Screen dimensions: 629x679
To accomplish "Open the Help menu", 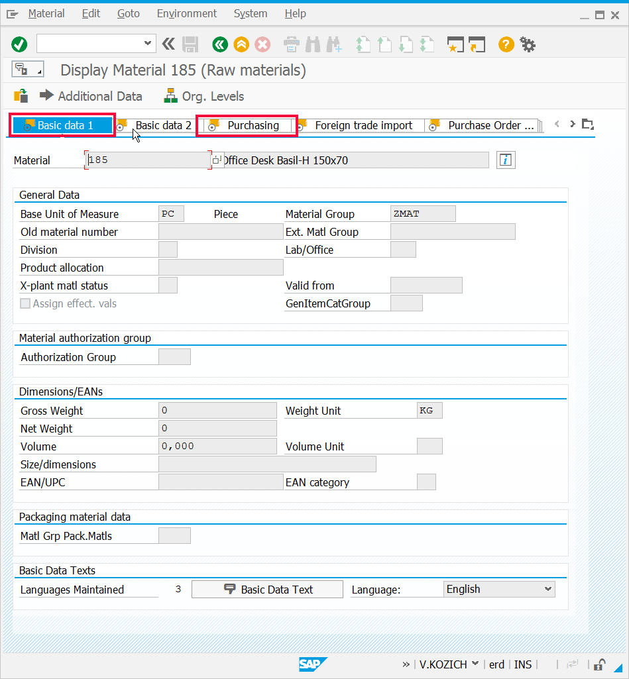I will pos(296,14).
